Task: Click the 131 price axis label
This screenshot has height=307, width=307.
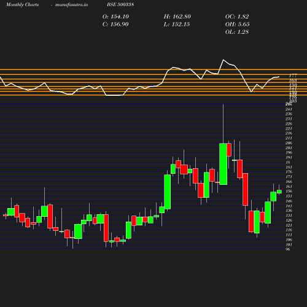Action: coord(289,216)
